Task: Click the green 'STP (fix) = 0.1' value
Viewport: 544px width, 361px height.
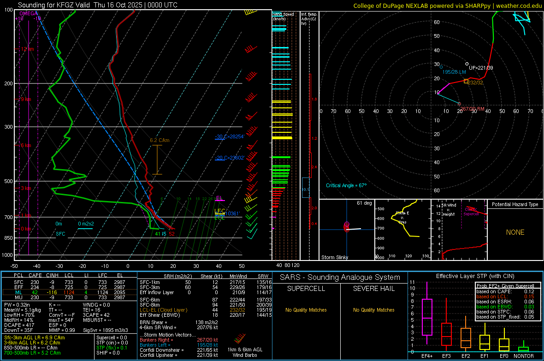Action: [112, 348]
